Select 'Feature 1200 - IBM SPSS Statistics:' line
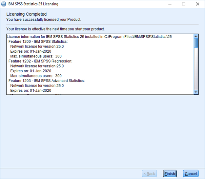 pos(38,41)
